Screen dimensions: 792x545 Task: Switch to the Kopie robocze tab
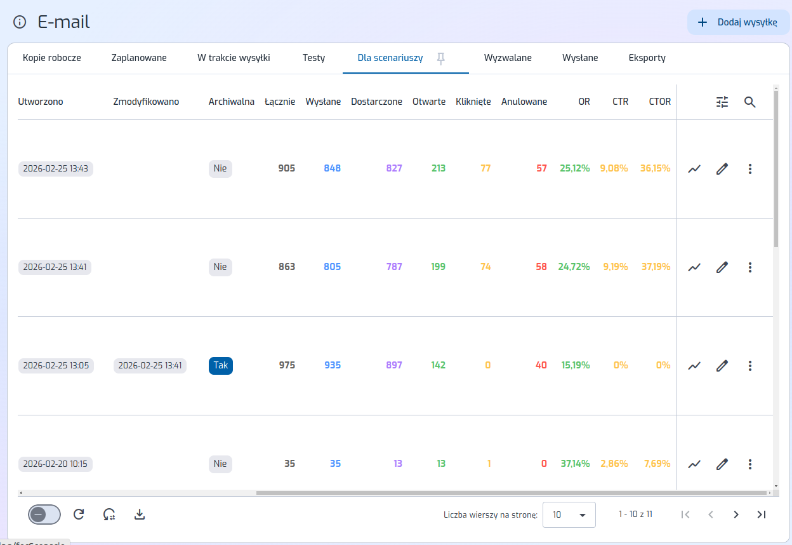tap(52, 58)
